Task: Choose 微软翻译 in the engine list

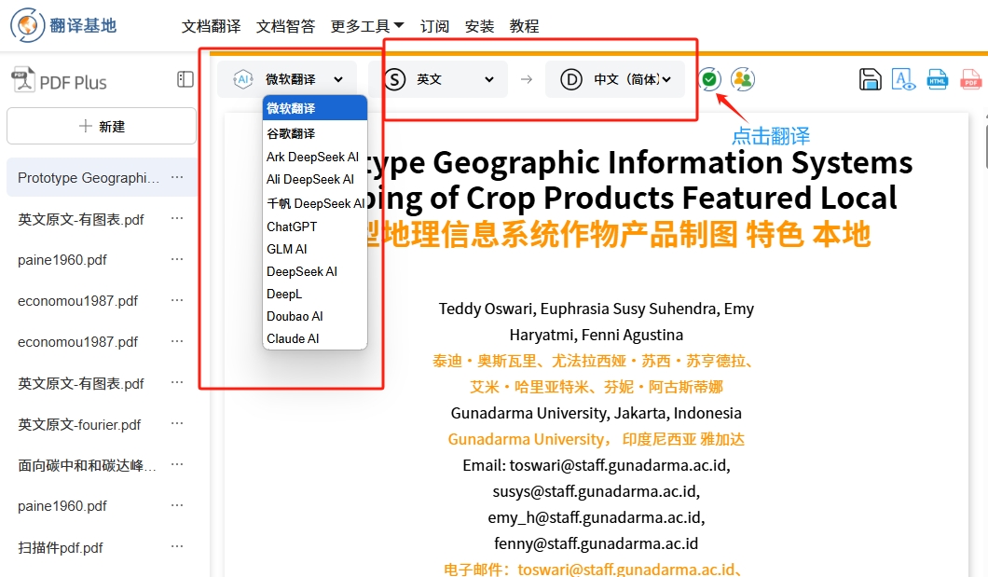Action: [x=314, y=108]
